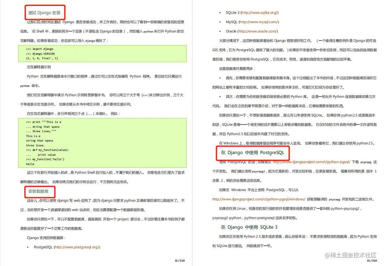Select the import django code block

point(102,53)
